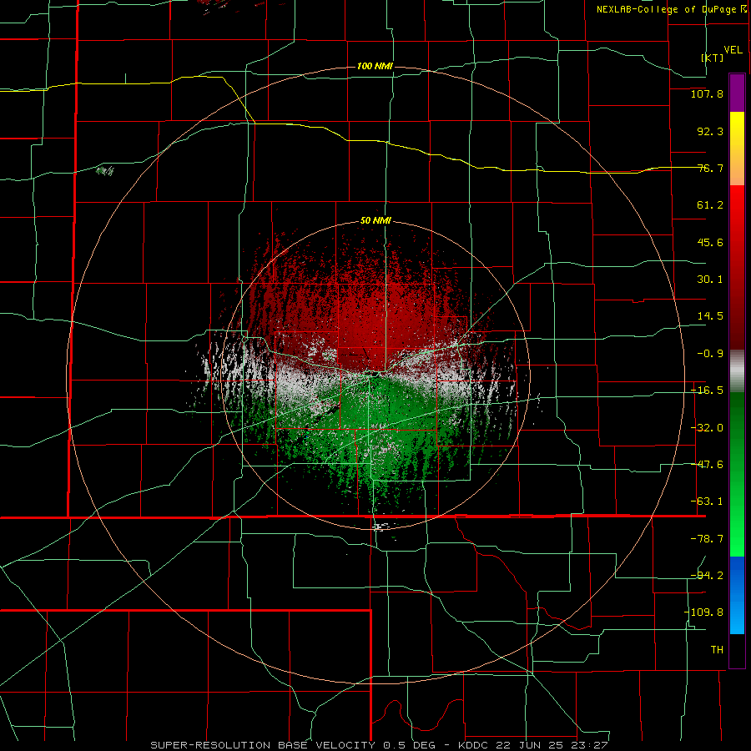751x751 pixels.
Task: Click the TH label on the legend
Action: [717, 650]
